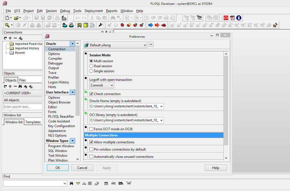The image size is (290, 191).
Task: Click the Enter search text field
Action: (x=22, y=107)
